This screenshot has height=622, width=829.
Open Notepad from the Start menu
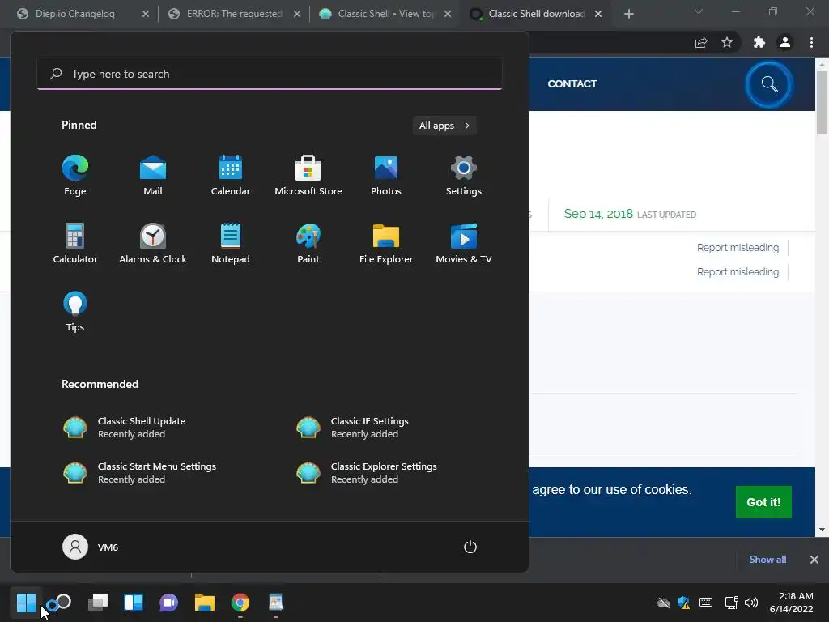pyautogui.click(x=231, y=244)
